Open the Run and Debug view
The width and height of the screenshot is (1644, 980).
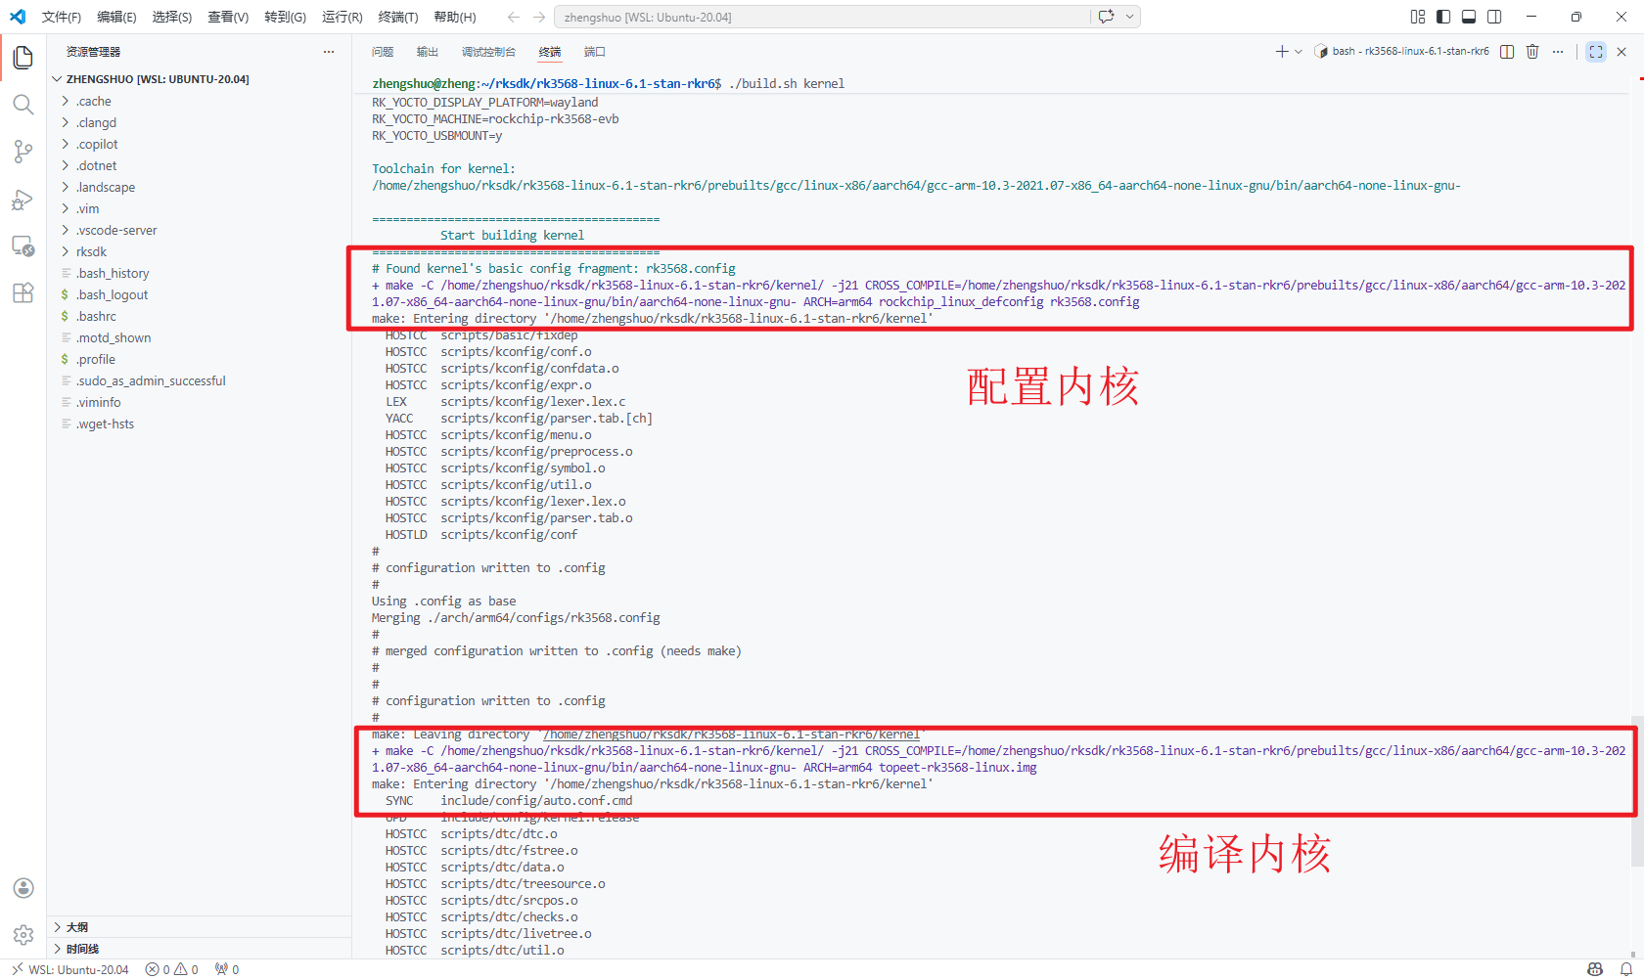point(23,199)
